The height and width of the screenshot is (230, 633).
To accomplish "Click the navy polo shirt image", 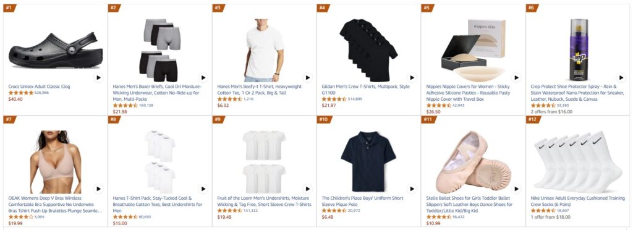I will pos(368,161).
